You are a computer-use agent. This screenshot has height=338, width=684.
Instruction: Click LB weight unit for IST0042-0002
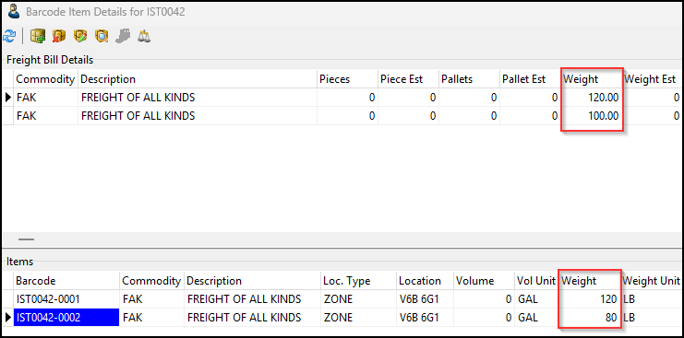click(652, 317)
